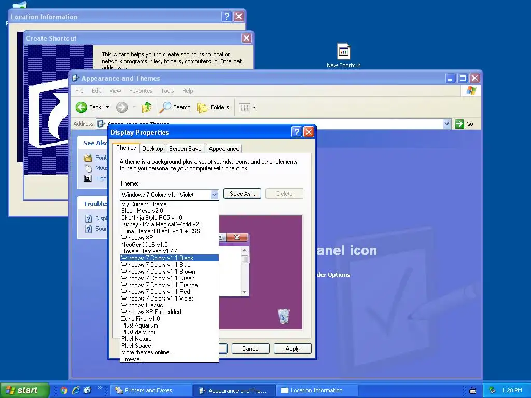Click Location Information help question mark

[x=227, y=16]
